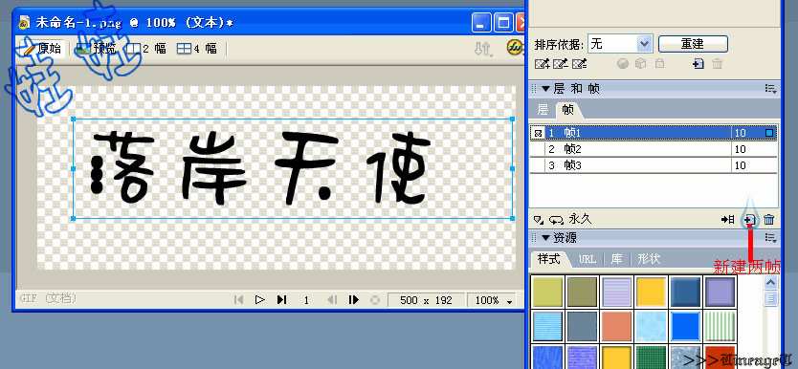Click the transparent color sphere icon
798x369 pixels.
point(622,64)
